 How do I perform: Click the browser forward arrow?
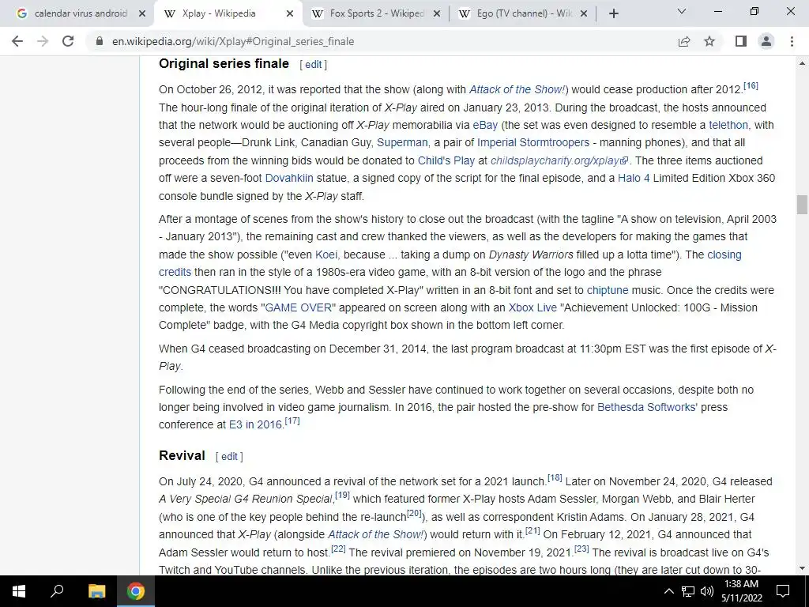43,41
